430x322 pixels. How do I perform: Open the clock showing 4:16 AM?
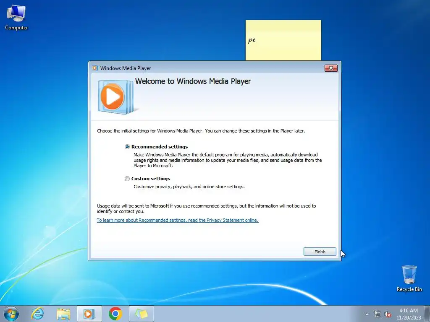point(409,314)
